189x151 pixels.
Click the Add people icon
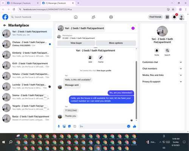coord(90,57)
